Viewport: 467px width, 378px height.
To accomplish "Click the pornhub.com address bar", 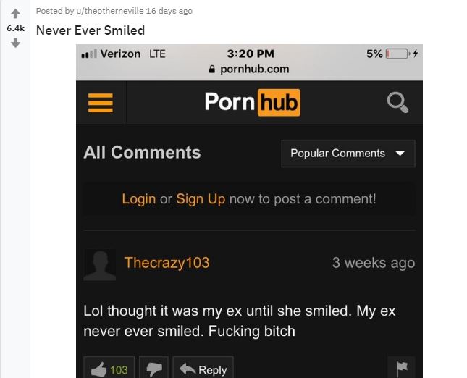I will (x=249, y=69).
